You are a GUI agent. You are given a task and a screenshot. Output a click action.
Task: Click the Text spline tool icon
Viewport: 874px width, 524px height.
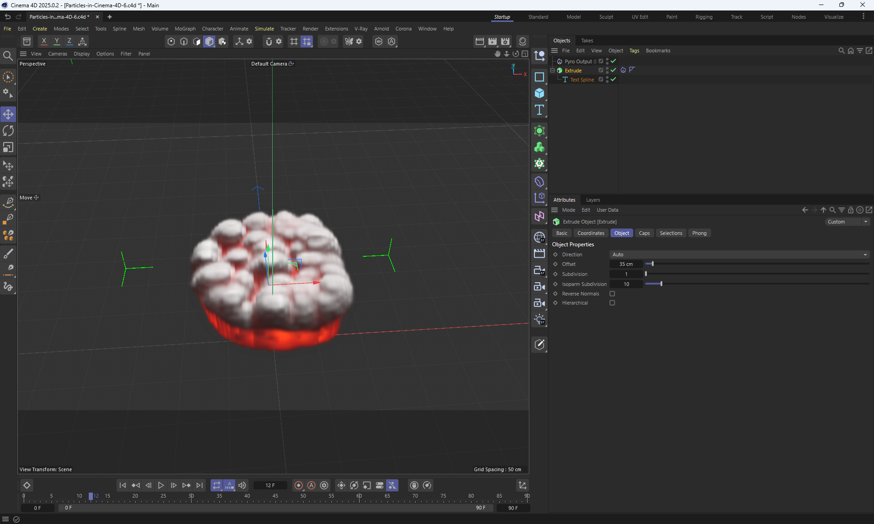(539, 110)
